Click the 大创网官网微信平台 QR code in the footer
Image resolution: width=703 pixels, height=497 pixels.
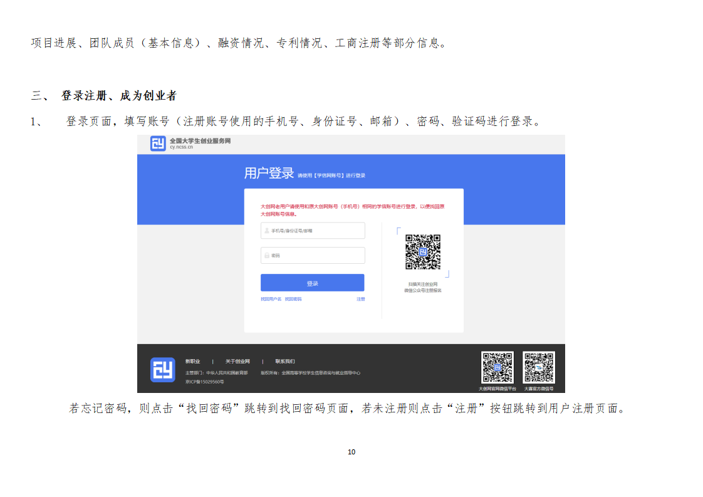(497, 367)
